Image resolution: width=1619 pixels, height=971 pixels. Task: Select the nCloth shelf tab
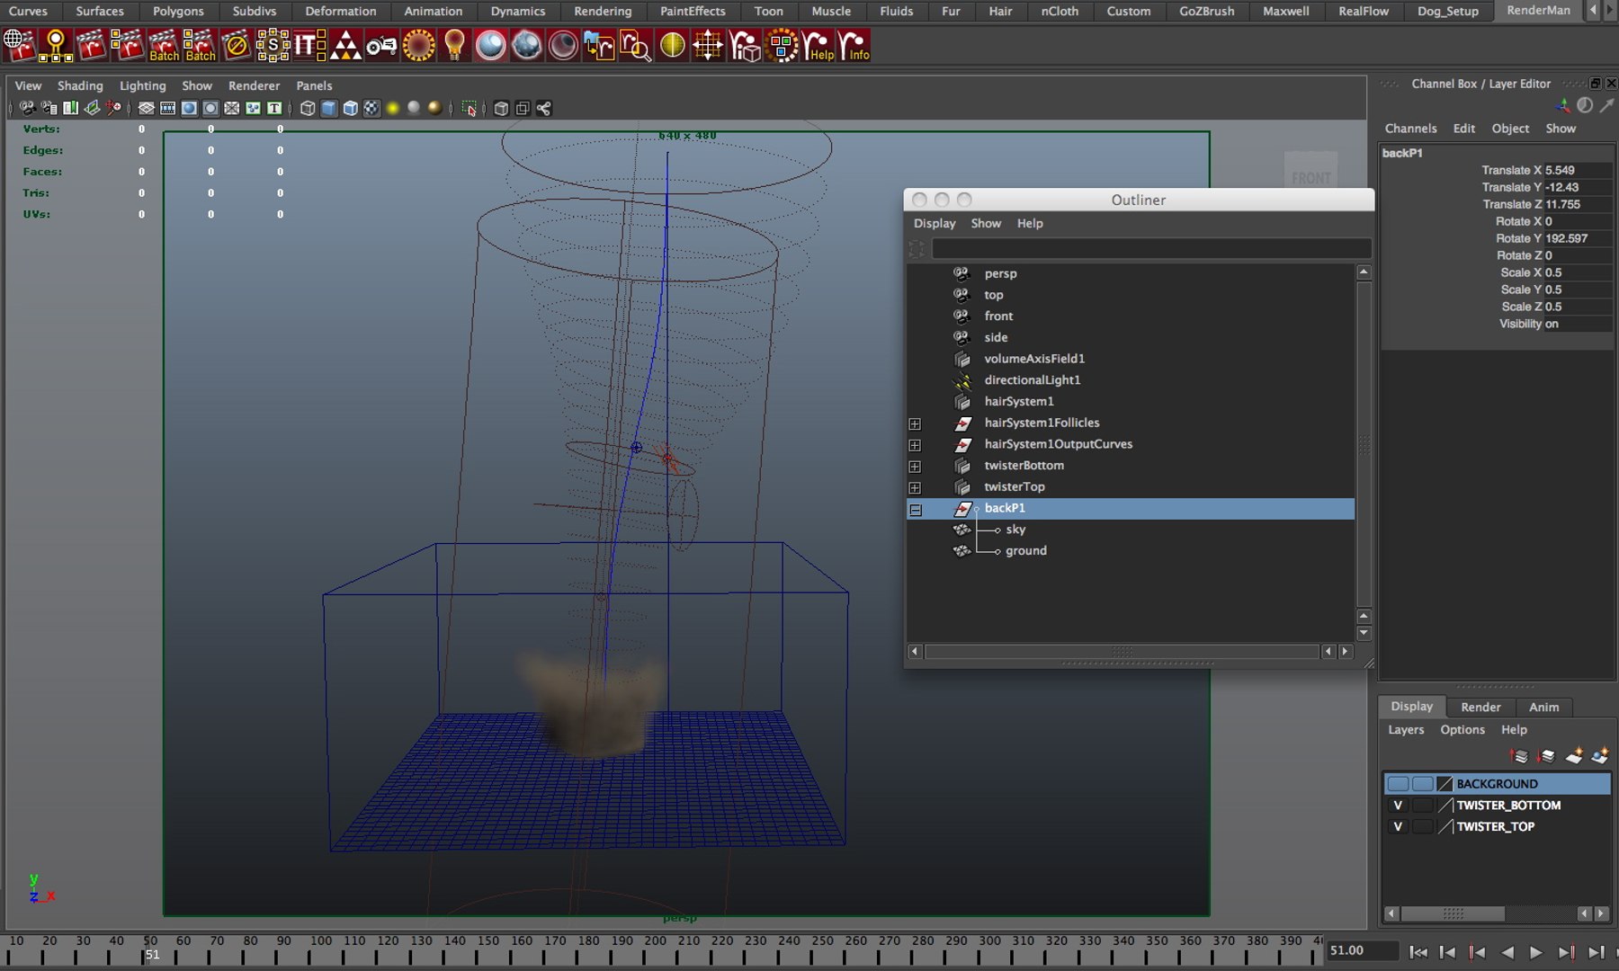[1060, 11]
